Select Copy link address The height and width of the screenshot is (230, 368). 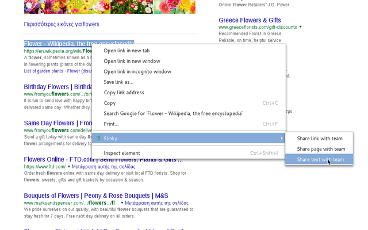coord(189,93)
